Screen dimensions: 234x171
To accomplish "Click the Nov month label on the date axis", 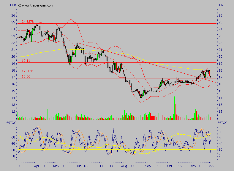I will (193, 166).
